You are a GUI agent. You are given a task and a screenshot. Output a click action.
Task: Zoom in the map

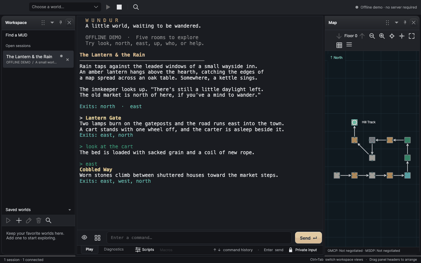(382, 36)
